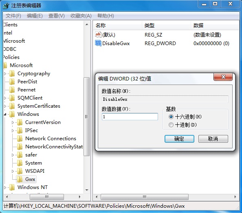Click value pane scroll left arrow
242x213 pixels.
(97, 197)
